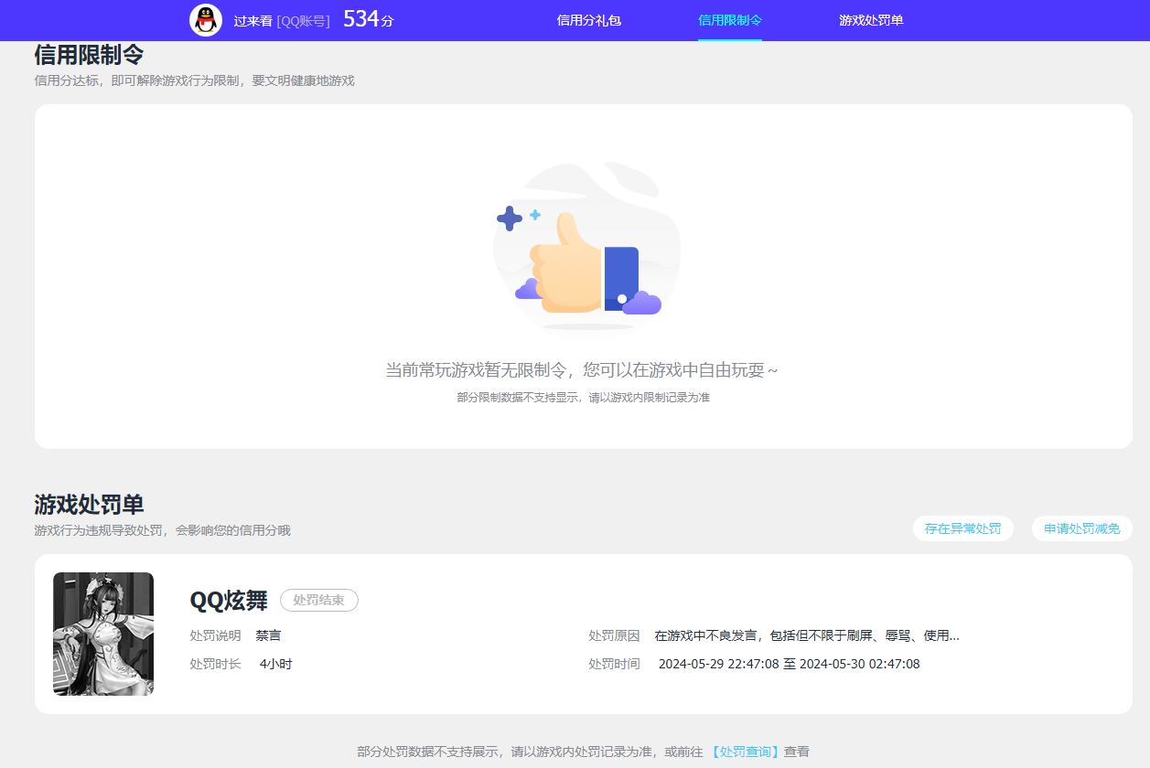Click the QQ penguin avatar icon
This screenshot has height=768, width=1150.
click(x=205, y=19)
